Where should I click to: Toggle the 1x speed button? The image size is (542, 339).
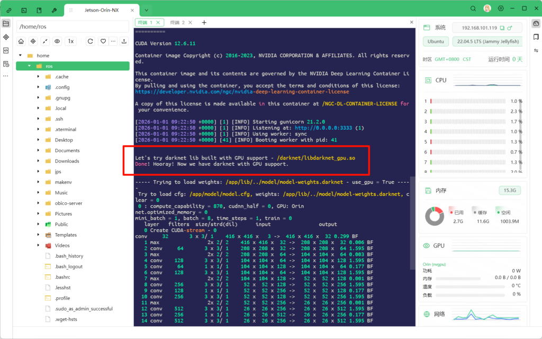pos(71,41)
